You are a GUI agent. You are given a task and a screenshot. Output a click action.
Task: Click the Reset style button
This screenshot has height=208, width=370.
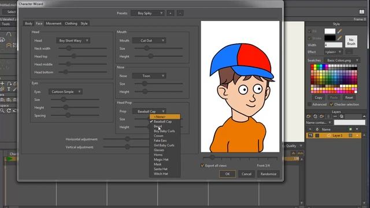click(x=349, y=98)
